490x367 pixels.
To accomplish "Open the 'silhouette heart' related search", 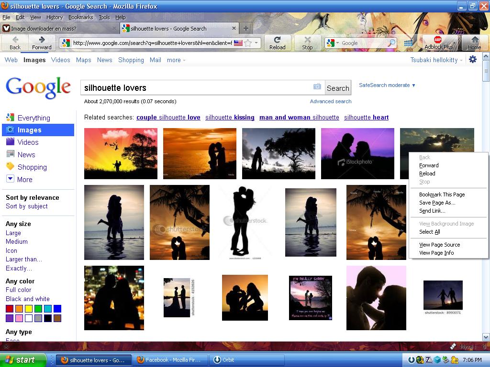I will [366, 118].
